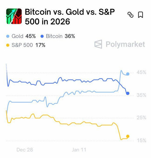Click the 45% y-axis gridline label

(142, 72)
